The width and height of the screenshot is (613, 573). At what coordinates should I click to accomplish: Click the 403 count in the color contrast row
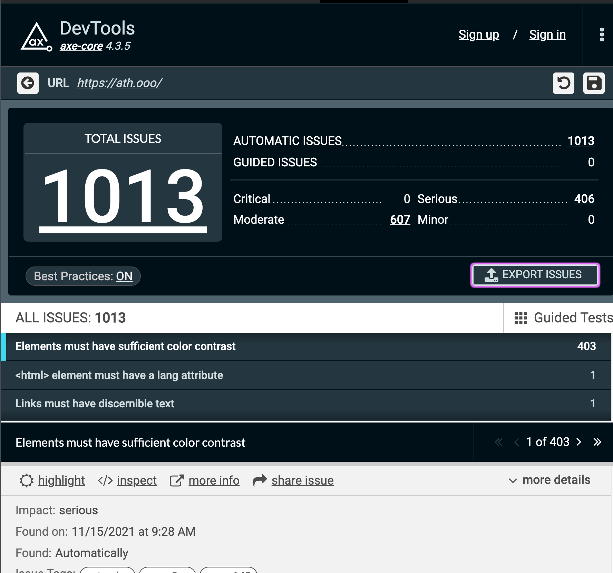[x=586, y=346]
